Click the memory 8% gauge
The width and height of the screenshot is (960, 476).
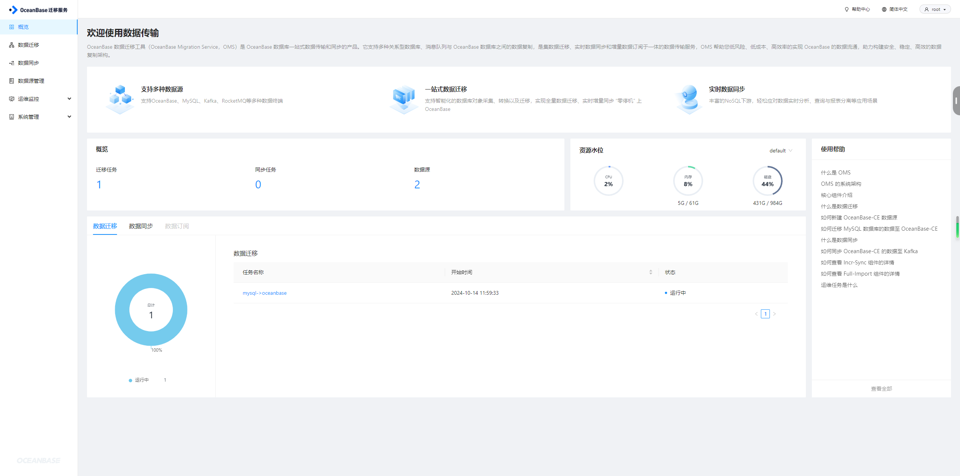688,181
